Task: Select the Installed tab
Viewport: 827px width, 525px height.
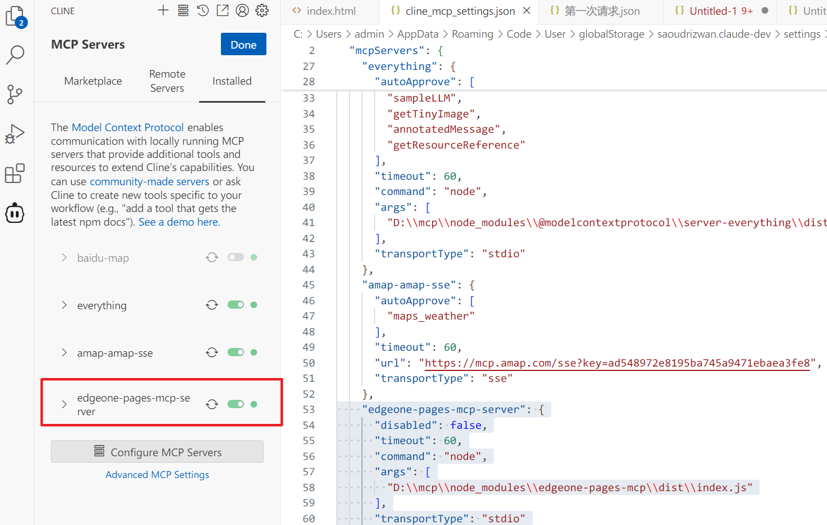Action: (232, 81)
